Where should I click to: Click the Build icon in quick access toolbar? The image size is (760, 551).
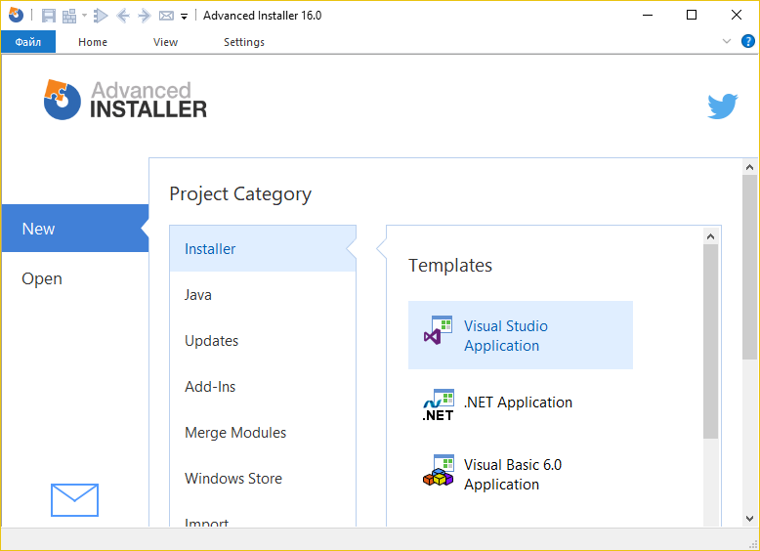point(69,16)
